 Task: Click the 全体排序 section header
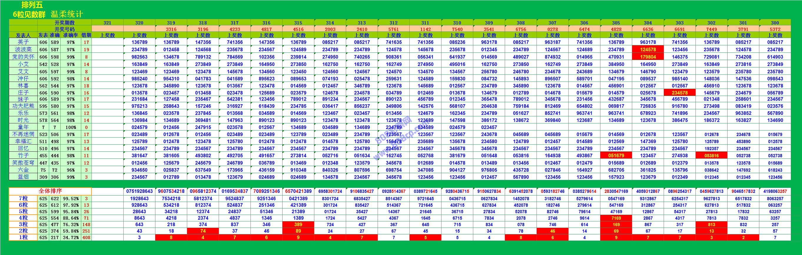tap(50, 191)
